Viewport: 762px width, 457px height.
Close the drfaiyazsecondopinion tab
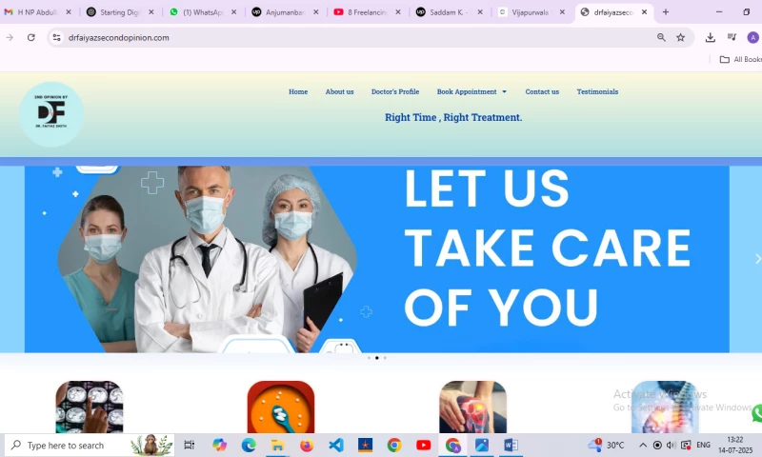[x=645, y=12]
